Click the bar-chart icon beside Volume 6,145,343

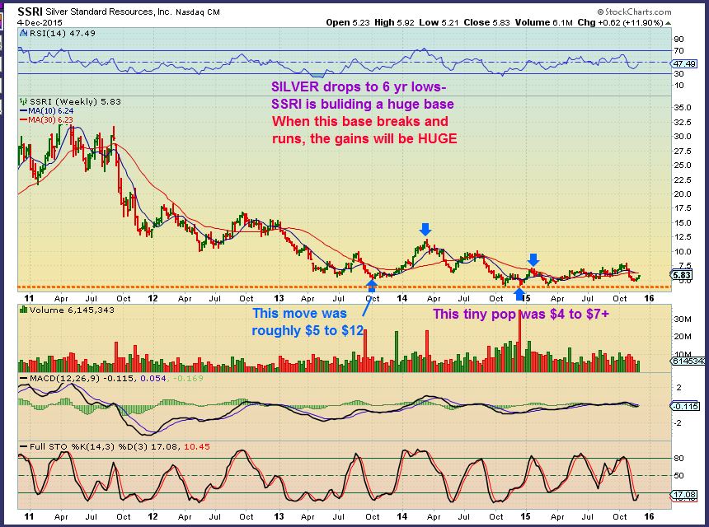pyautogui.click(x=24, y=310)
